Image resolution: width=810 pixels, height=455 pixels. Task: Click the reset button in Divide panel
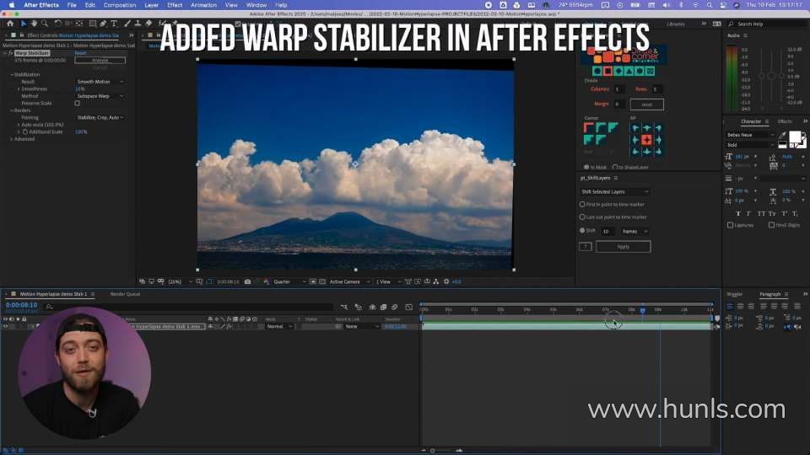click(647, 104)
